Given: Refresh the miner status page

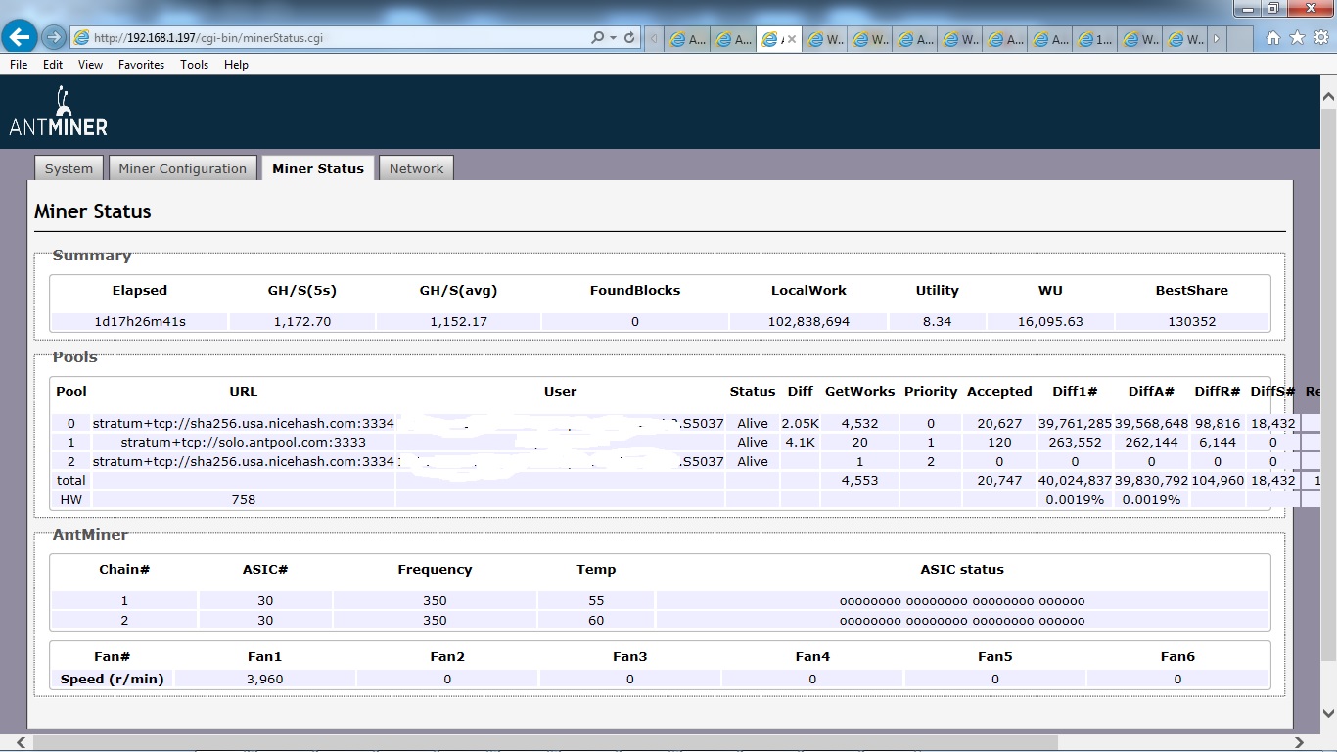Looking at the screenshot, I should click(x=629, y=38).
